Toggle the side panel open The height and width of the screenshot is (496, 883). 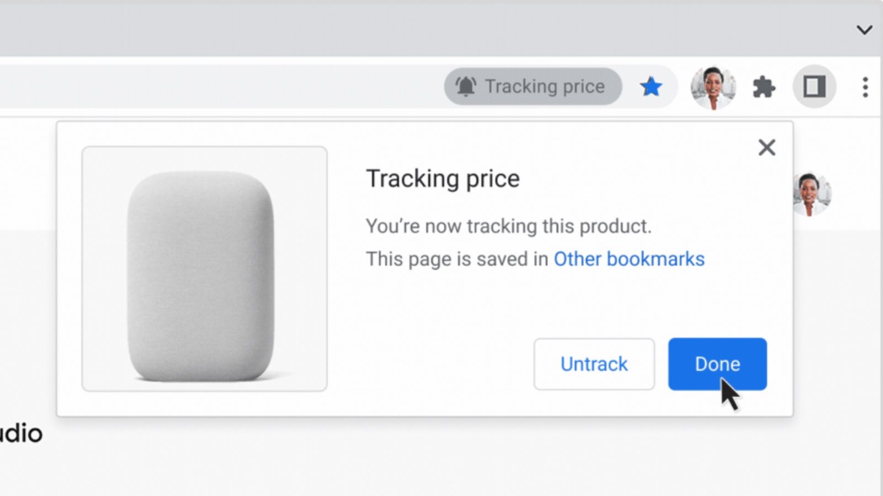tap(815, 87)
